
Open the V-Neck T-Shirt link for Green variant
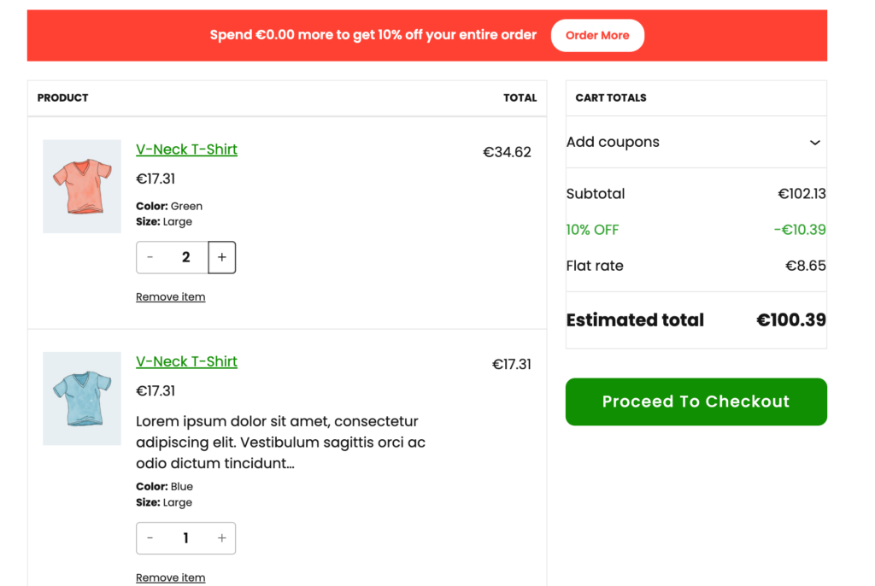[x=186, y=149]
